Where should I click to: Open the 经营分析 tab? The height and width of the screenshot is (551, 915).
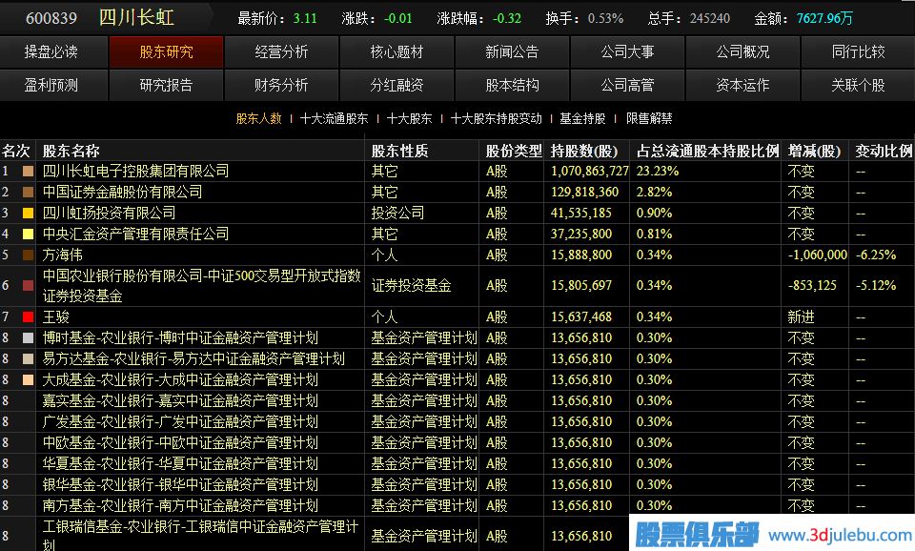(x=281, y=51)
